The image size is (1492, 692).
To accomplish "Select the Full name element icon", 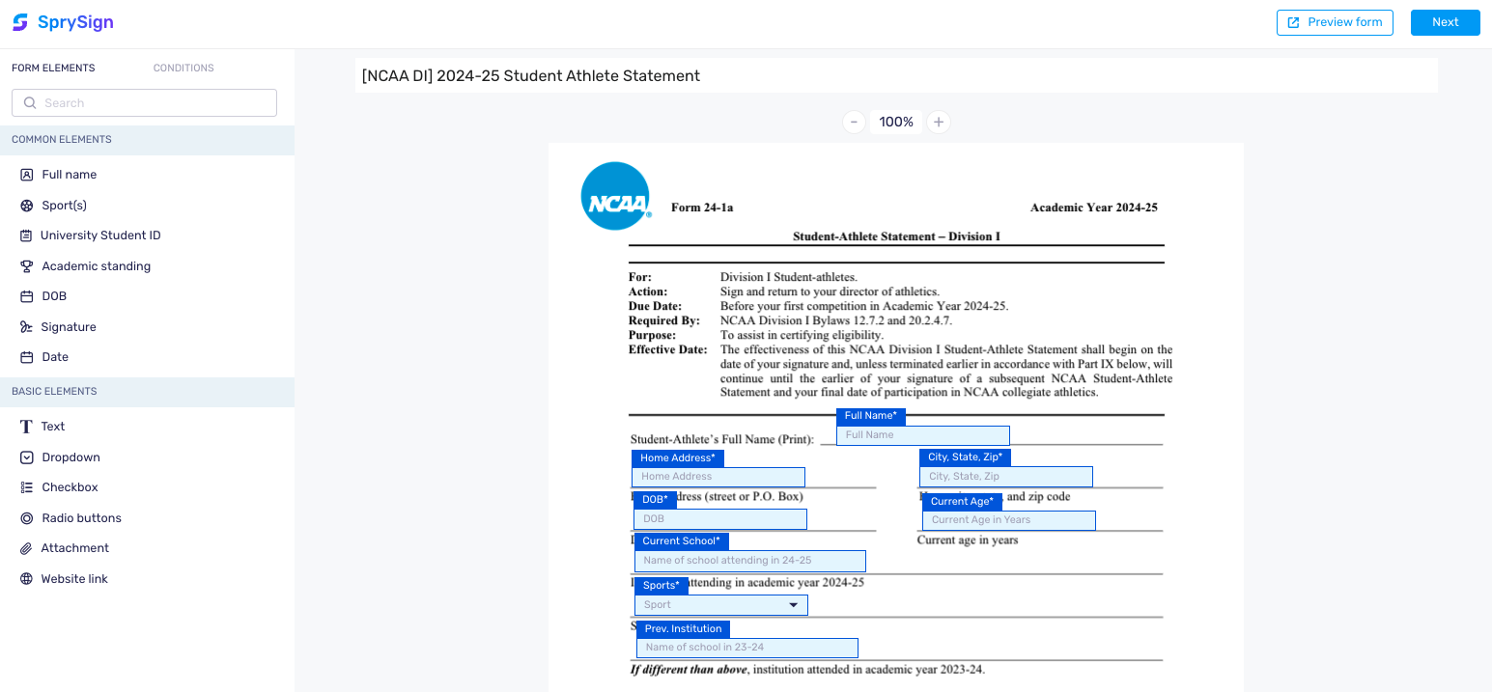I will (27, 175).
